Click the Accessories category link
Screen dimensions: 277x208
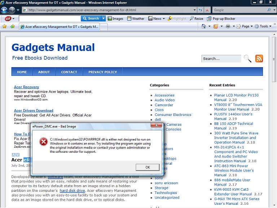(164, 95)
